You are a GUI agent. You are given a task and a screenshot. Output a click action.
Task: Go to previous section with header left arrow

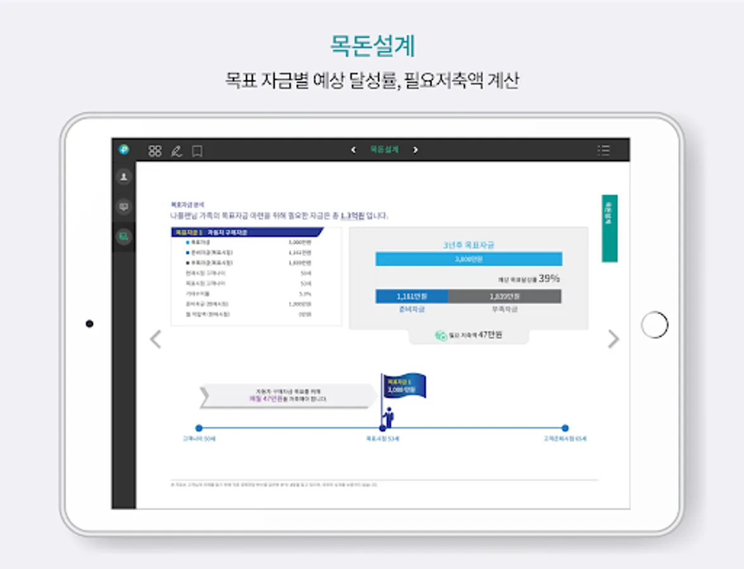coord(354,150)
